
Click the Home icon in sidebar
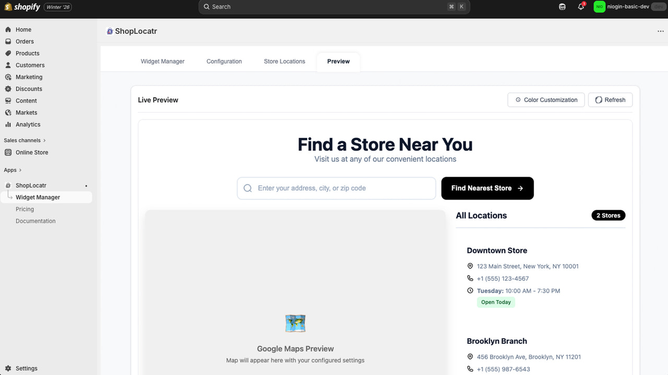tap(8, 30)
